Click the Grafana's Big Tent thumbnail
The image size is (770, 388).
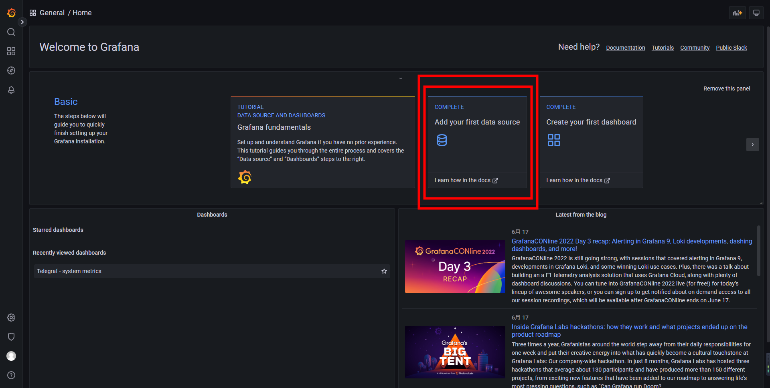pyautogui.click(x=455, y=352)
